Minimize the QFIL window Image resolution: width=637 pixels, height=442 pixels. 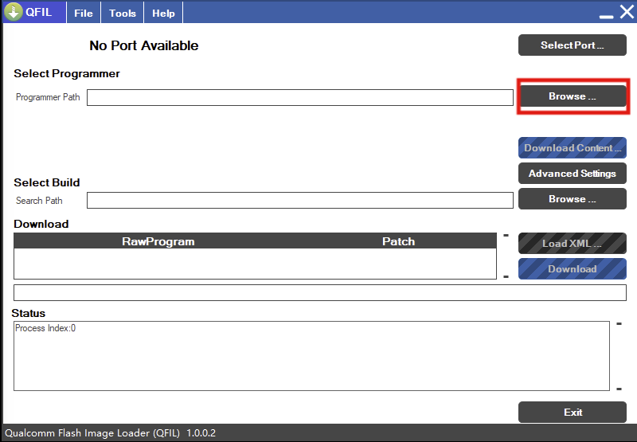pyautogui.click(x=606, y=16)
